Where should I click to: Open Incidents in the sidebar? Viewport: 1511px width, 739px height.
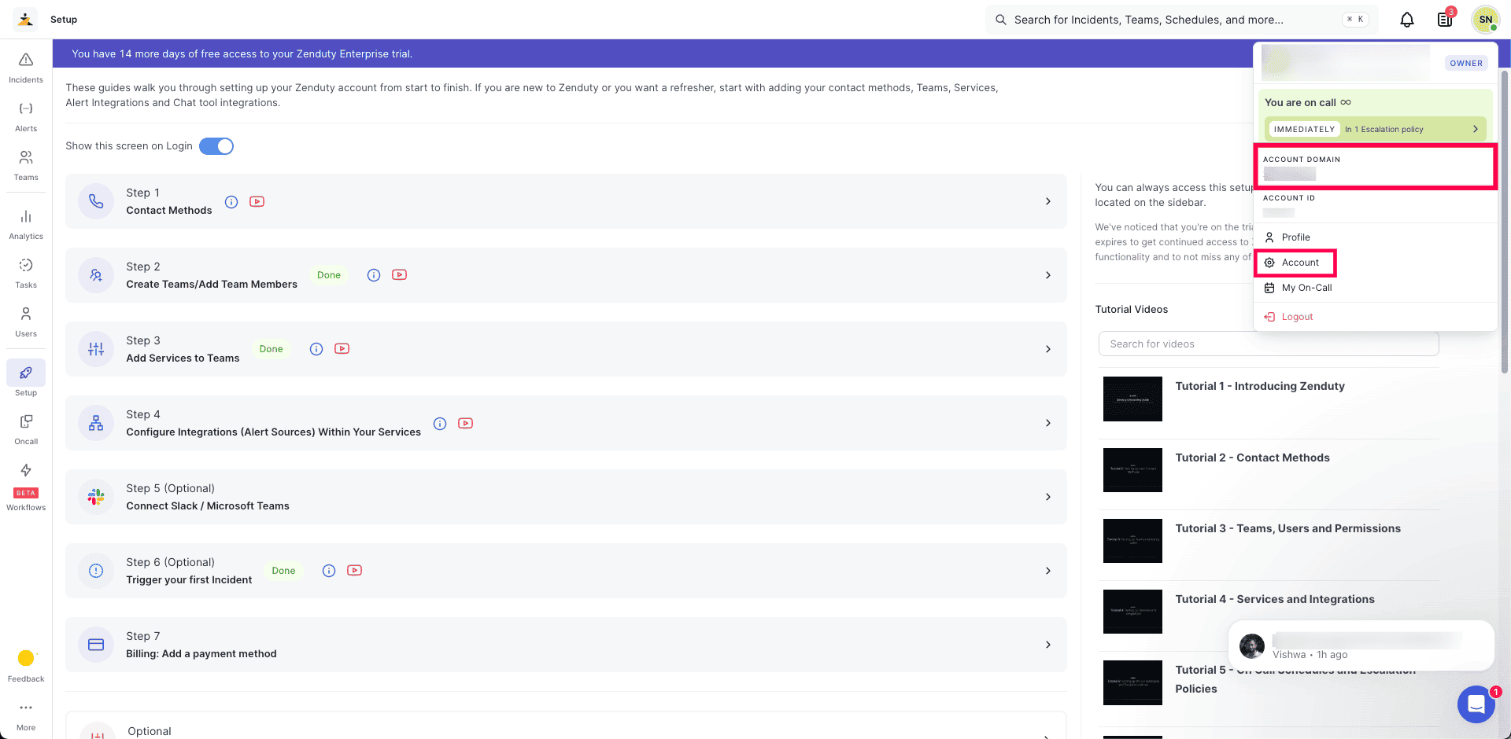(26, 68)
